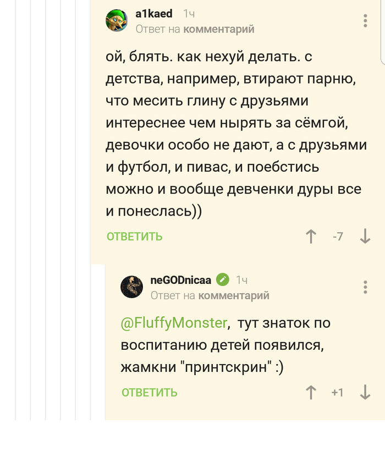Upvote the neGODnicaa comment
Viewport: 385px width, 467px height.
(x=311, y=392)
